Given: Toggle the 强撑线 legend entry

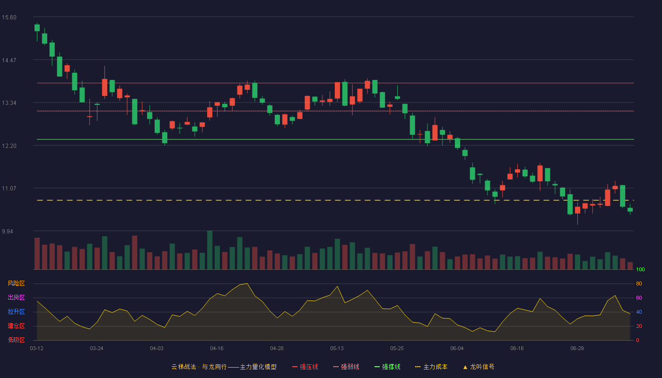Looking at the screenshot, I should (x=387, y=367).
